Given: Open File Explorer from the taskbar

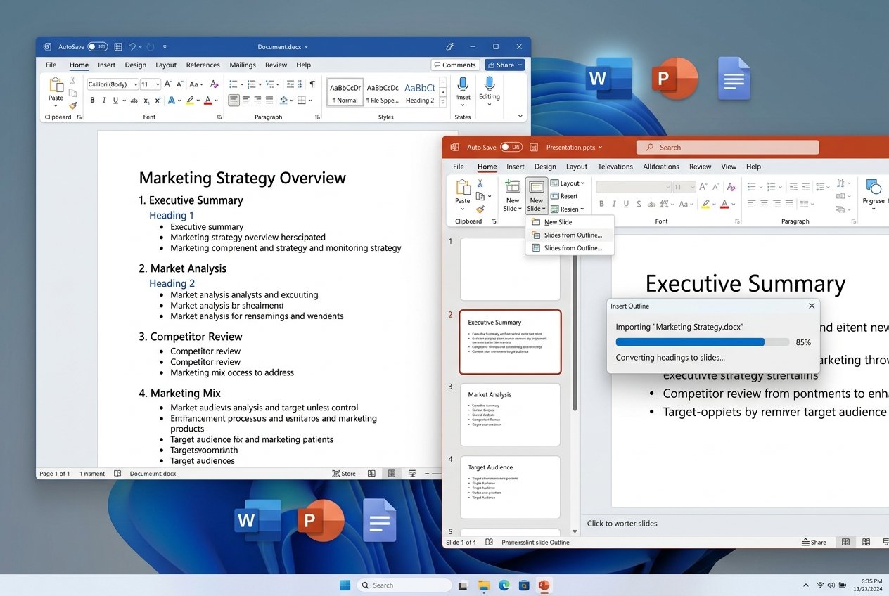Looking at the screenshot, I should pos(484,585).
